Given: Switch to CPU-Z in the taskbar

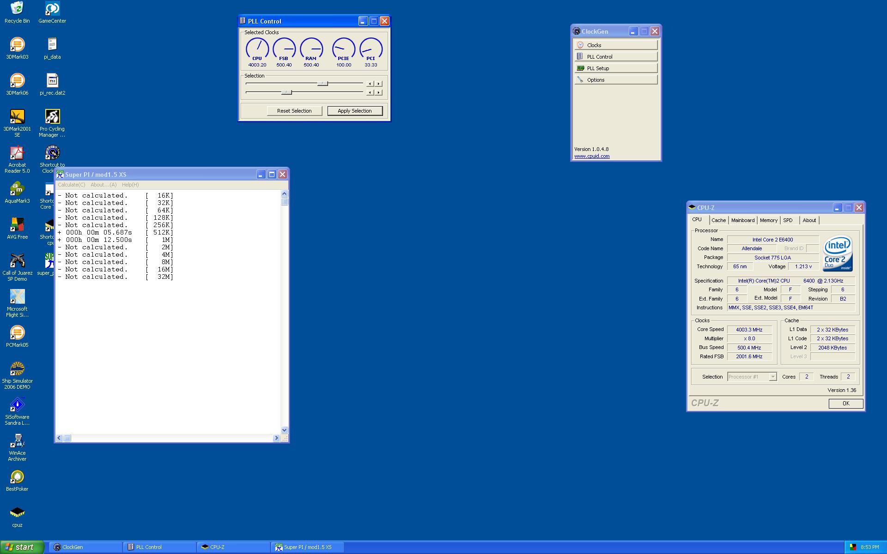Looking at the screenshot, I should click(233, 547).
